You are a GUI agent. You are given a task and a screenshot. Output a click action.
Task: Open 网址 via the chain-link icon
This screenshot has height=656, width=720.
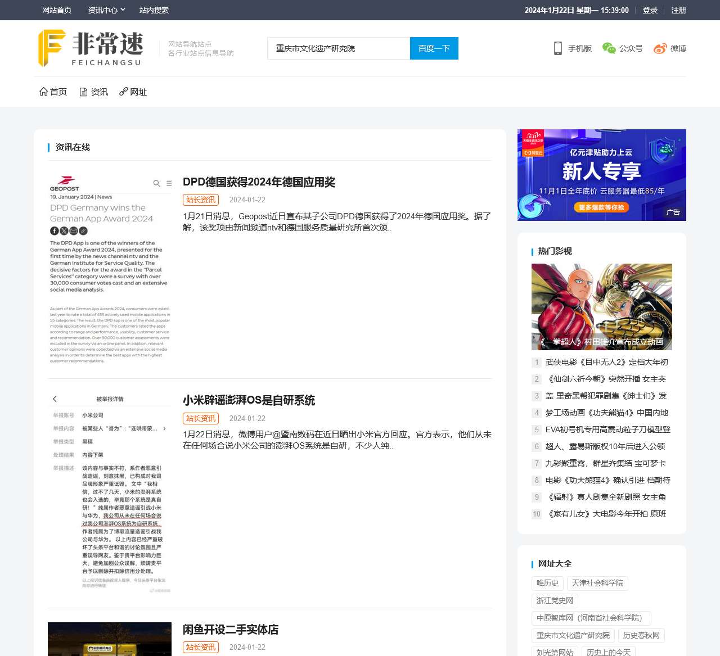(123, 91)
